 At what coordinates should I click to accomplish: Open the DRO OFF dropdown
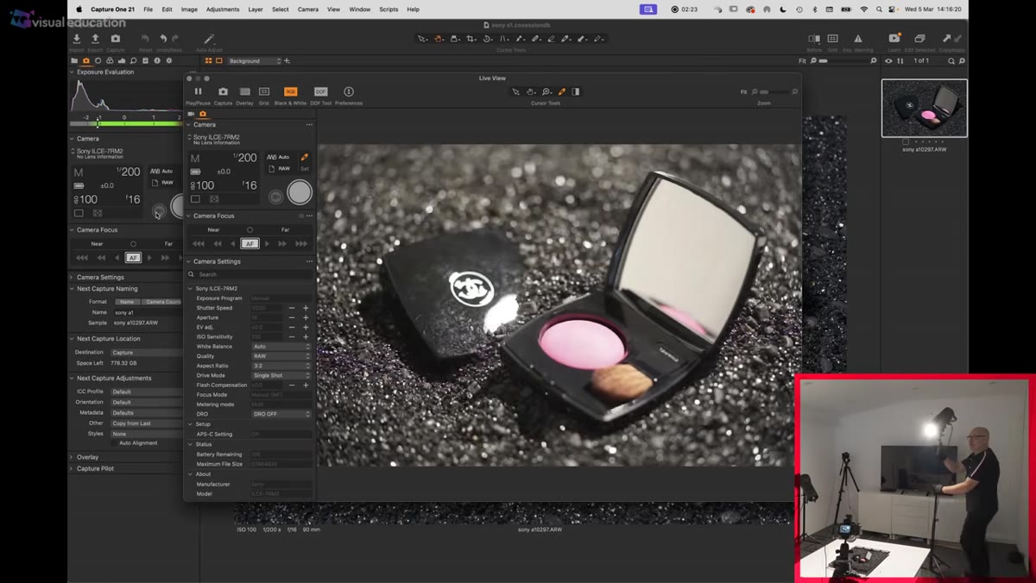281,414
